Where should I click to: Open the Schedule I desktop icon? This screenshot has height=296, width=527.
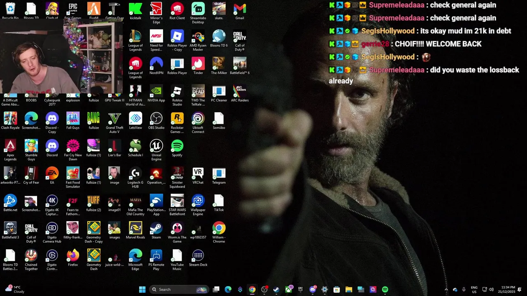[x=135, y=148]
